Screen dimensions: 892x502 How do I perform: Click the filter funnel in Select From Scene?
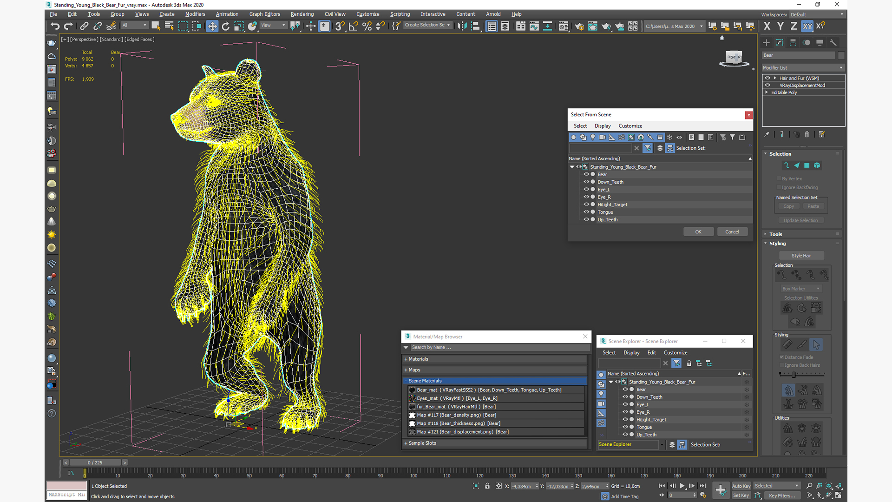tap(648, 148)
